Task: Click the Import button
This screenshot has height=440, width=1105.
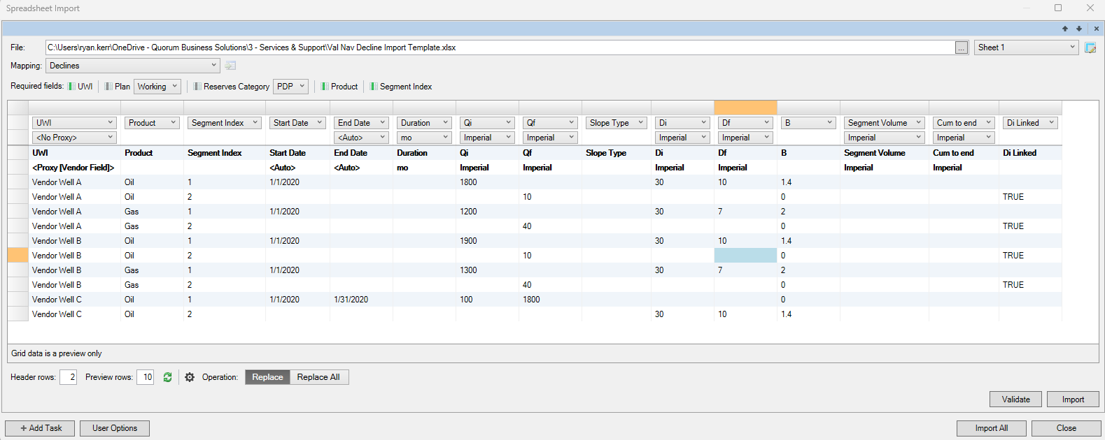Action: click(1073, 399)
